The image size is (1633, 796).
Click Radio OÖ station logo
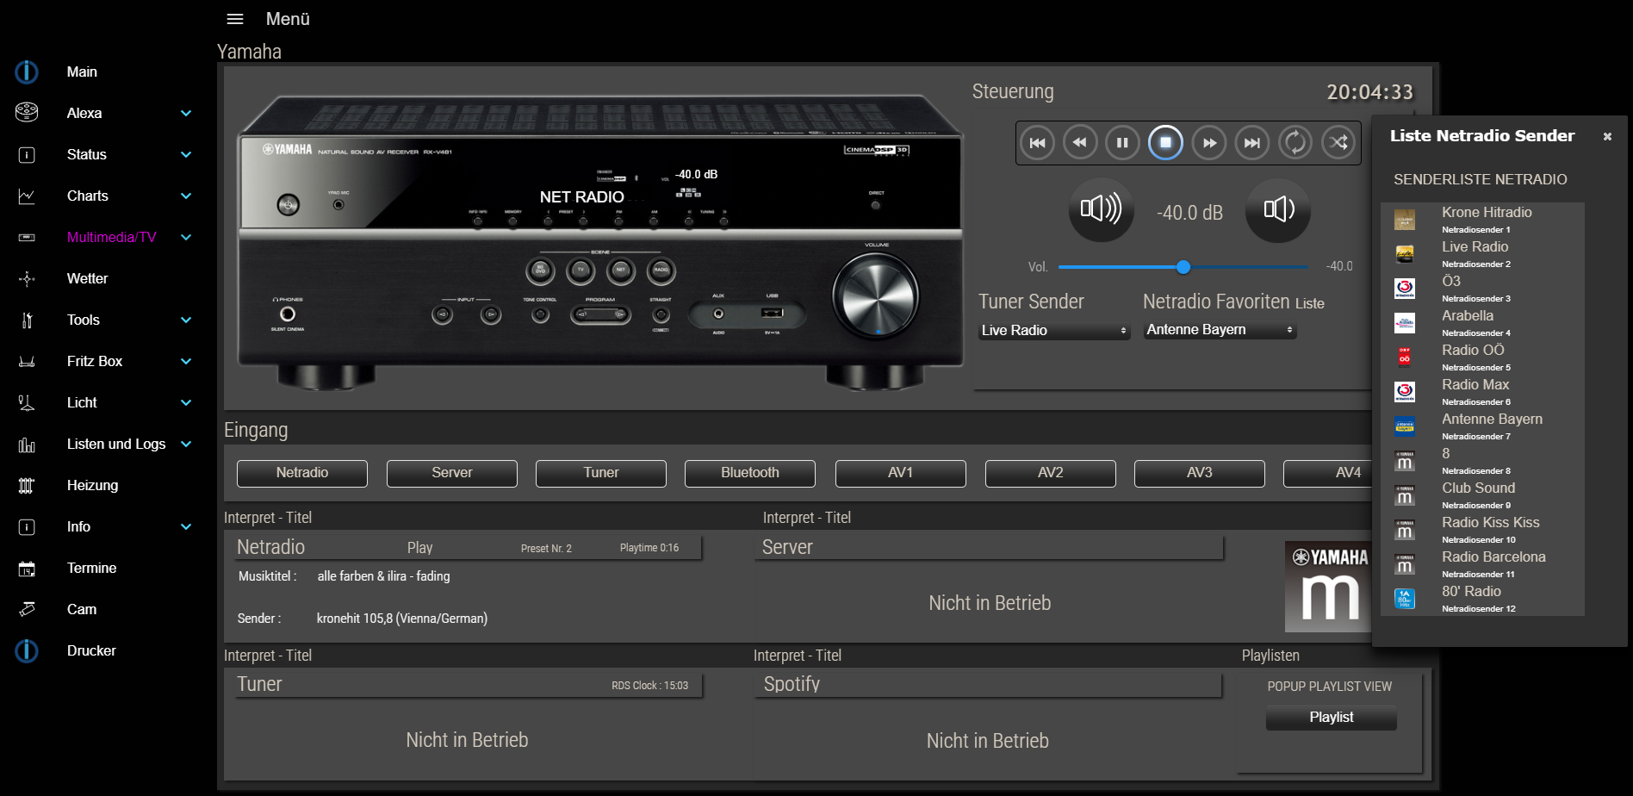(x=1405, y=358)
